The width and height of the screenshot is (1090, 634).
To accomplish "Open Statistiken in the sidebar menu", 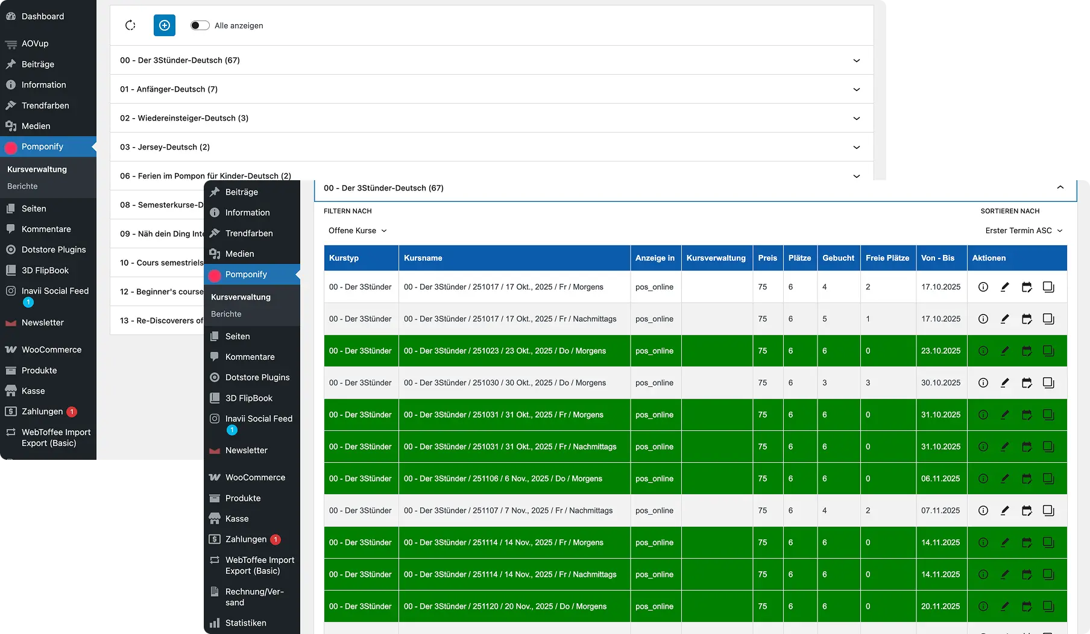I will 245,623.
